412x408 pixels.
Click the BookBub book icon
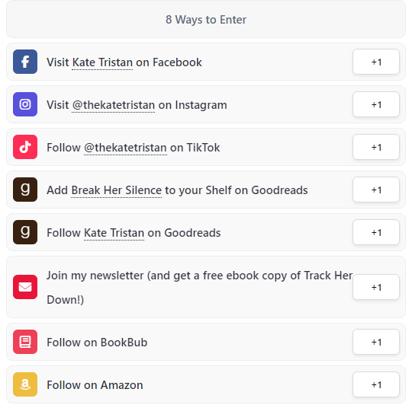click(x=25, y=342)
